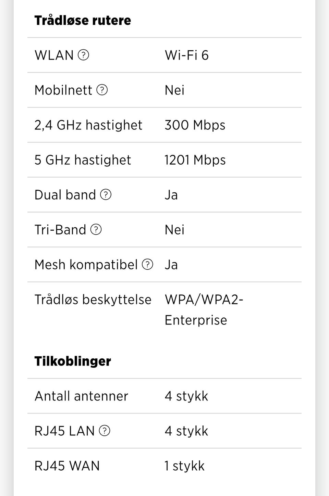Select the Tilkoblinger section heading
The height and width of the screenshot is (496, 329).
(x=73, y=361)
